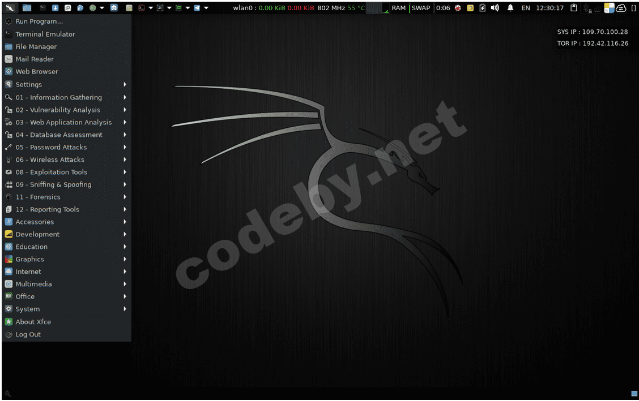The image size is (639, 401).
Task: Open 08 - Exploitation Tools category
Action: click(66, 172)
